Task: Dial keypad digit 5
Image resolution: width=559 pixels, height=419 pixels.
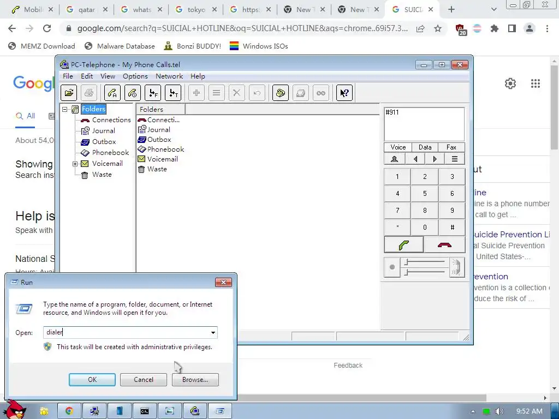Action: click(x=425, y=194)
